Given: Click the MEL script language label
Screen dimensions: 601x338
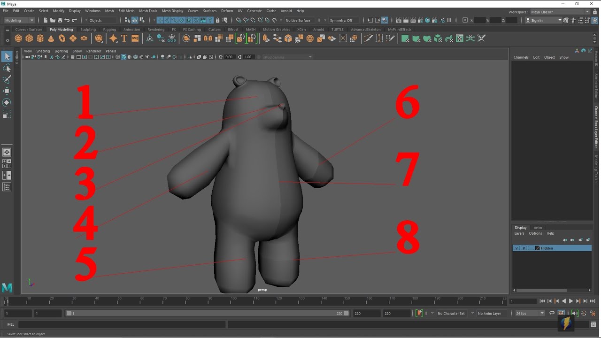Looking at the screenshot, I should (11, 324).
